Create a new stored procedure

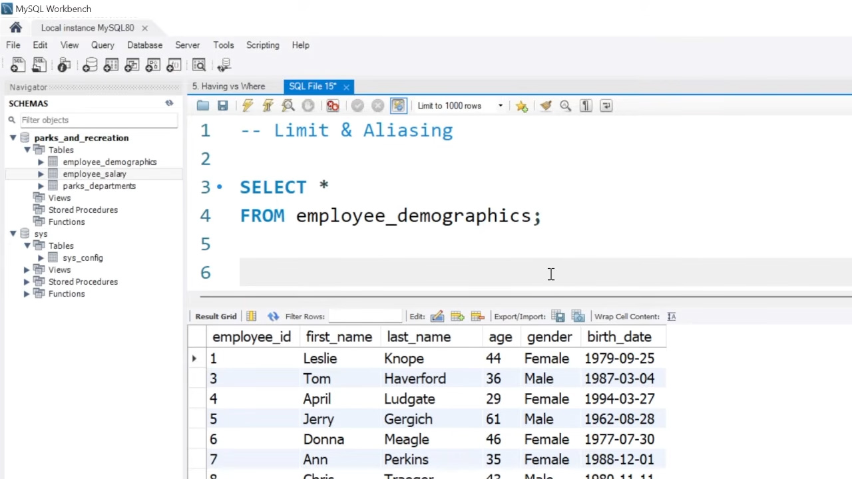click(153, 65)
